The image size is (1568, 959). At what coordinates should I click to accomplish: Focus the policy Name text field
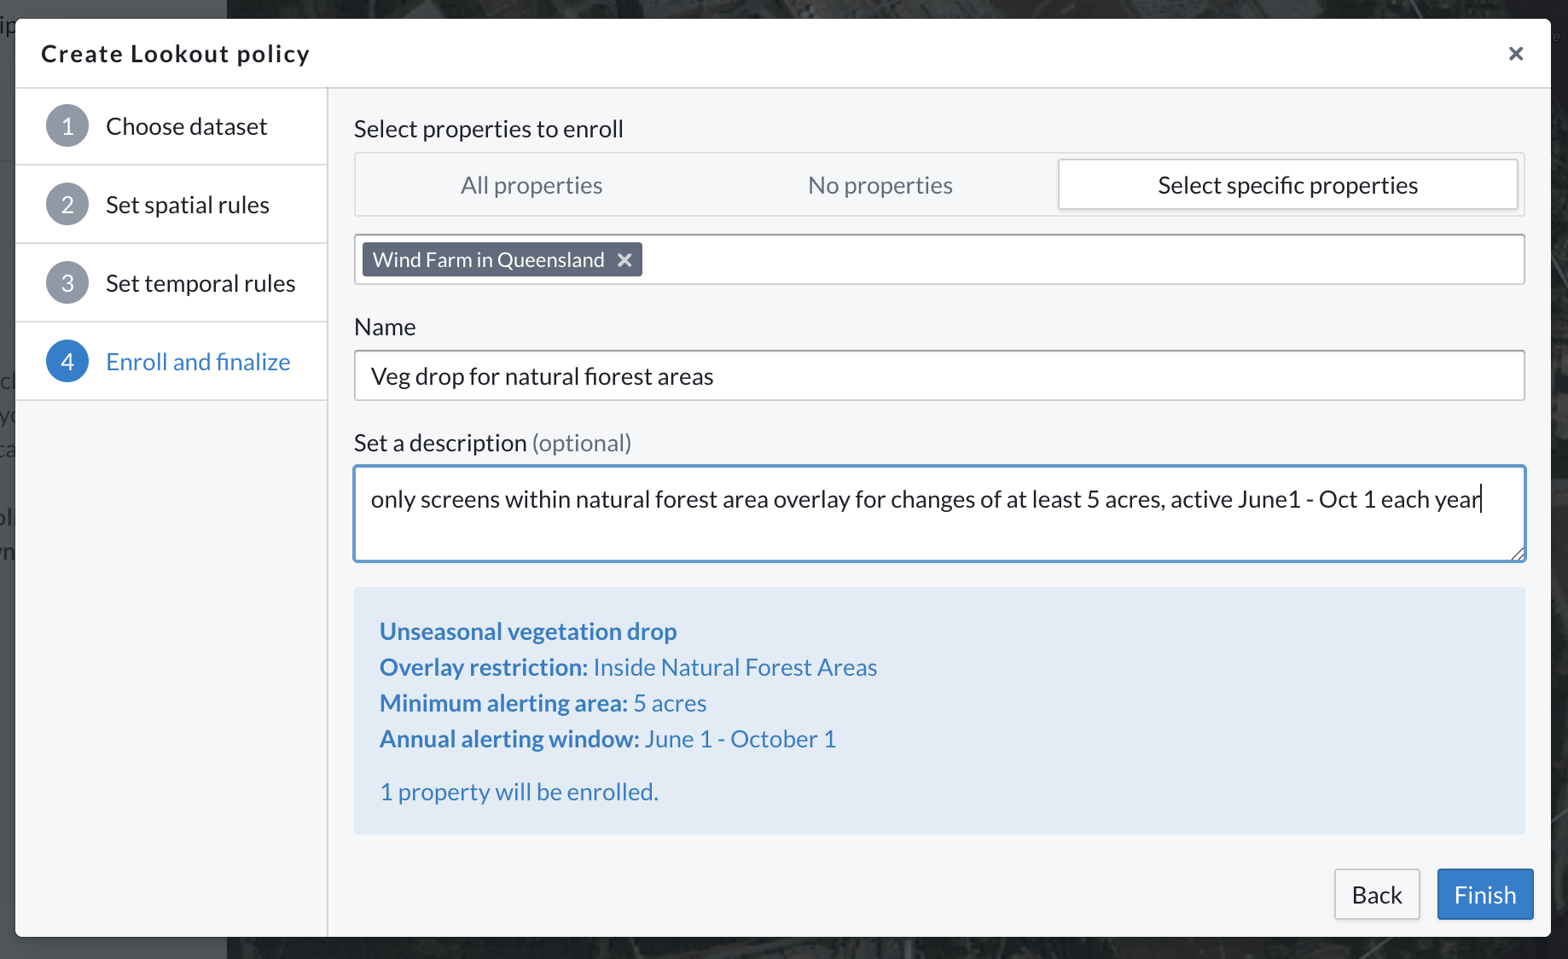pyautogui.click(x=938, y=376)
